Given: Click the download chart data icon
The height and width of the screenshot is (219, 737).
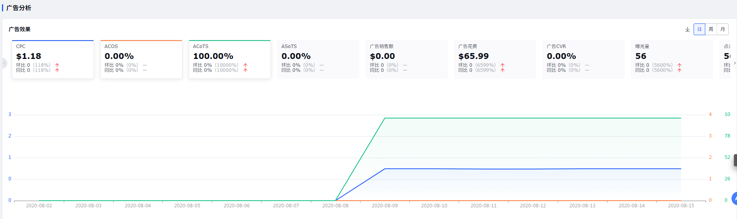Looking at the screenshot, I should [687, 29].
